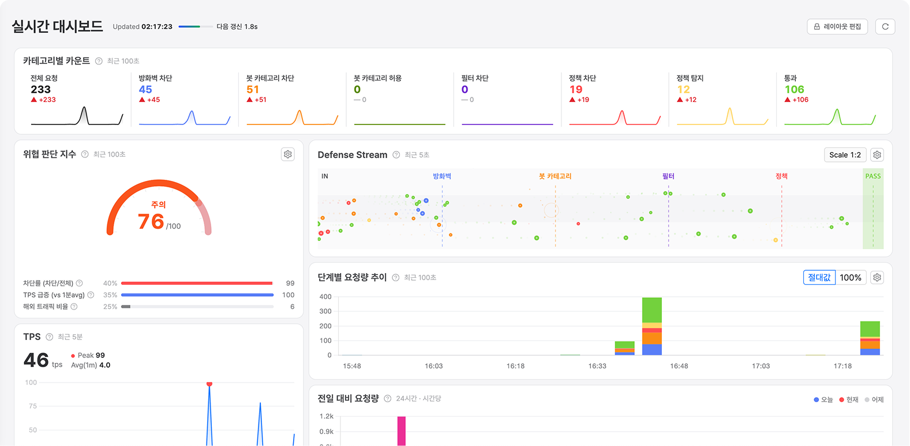Click the 실시간 대시보드 page title
Image resolution: width=910 pixels, height=446 pixels.
coord(57,27)
